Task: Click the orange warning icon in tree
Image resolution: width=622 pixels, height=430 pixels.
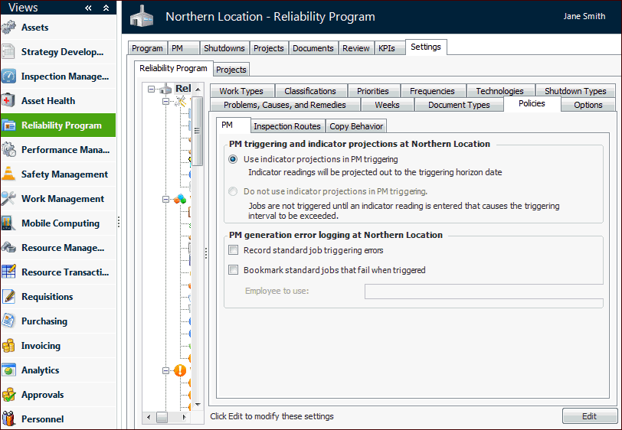Action: point(180,370)
